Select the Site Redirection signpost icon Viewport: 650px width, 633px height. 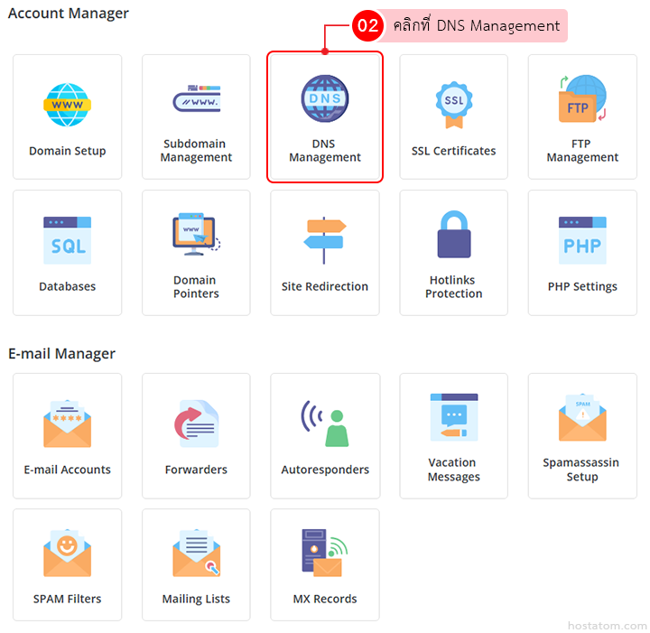[324, 240]
